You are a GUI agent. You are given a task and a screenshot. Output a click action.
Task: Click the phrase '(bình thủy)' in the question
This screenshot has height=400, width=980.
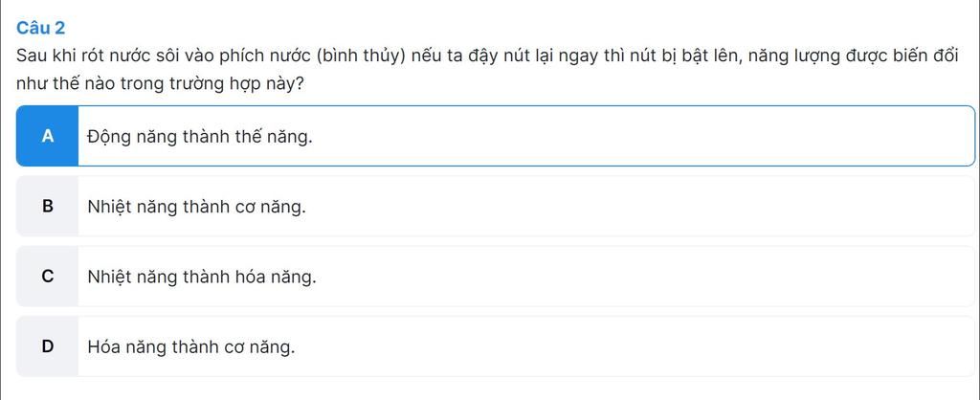pyautogui.click(x=363, y=56)
